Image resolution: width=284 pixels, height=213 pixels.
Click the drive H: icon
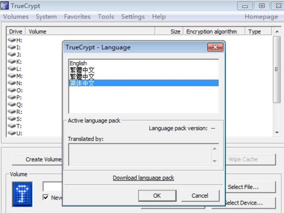(12, 40)
